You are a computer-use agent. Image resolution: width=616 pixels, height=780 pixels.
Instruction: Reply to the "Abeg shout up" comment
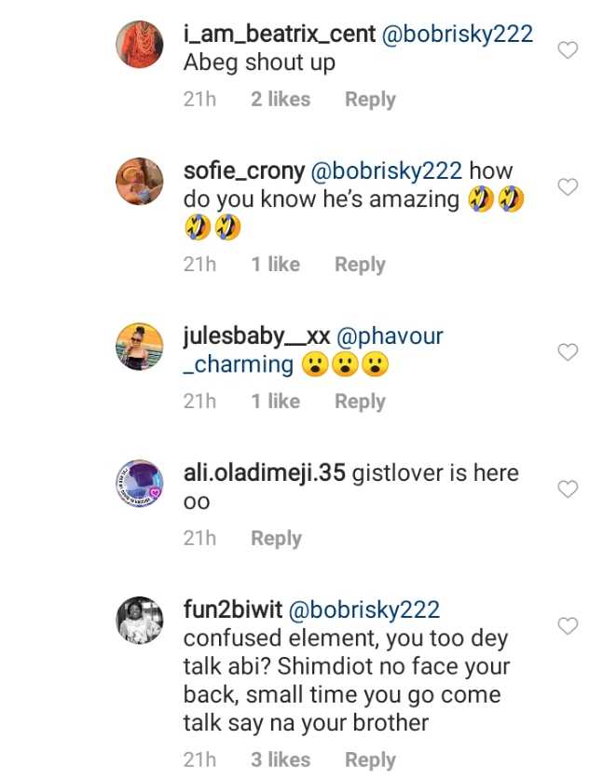pyautogui.click(x=370, y=100)
